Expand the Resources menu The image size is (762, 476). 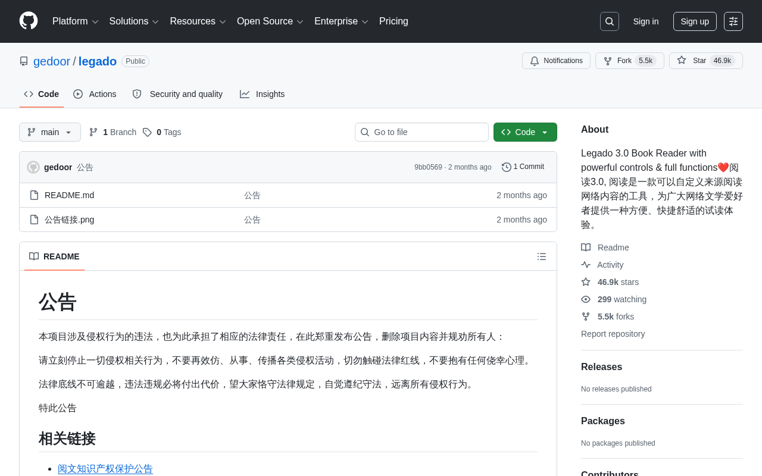coord(198,21)
